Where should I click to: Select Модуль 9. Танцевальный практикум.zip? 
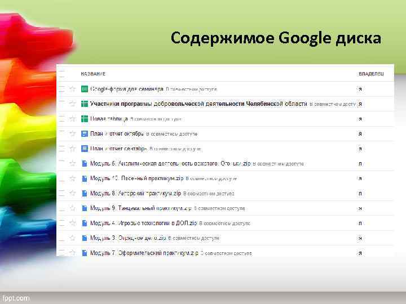coord(141,208)
